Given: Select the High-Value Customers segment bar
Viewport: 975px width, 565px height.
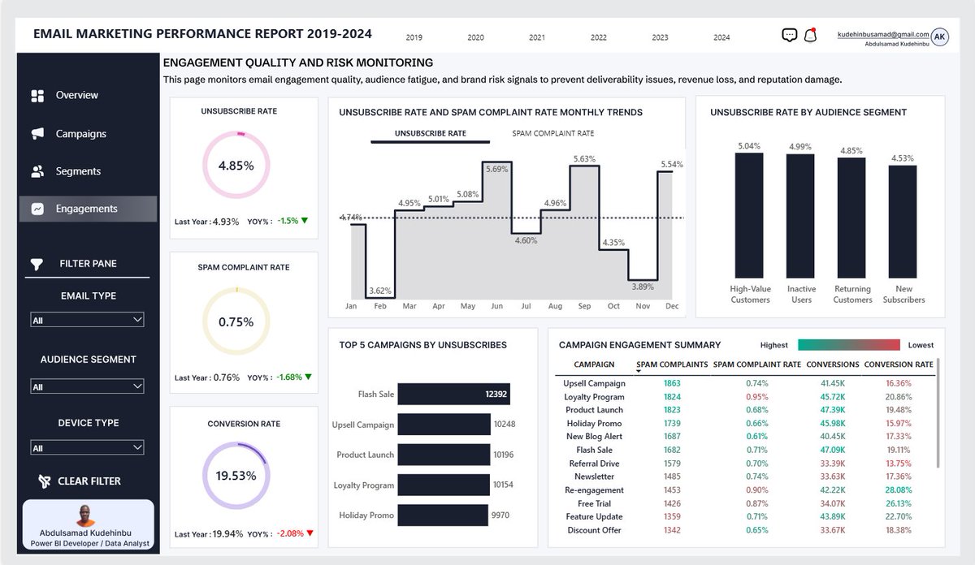Looking at the screenshot, I should (749, 216).
